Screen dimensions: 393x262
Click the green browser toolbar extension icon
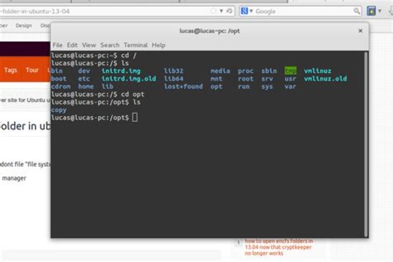click(x=371, y=11)
